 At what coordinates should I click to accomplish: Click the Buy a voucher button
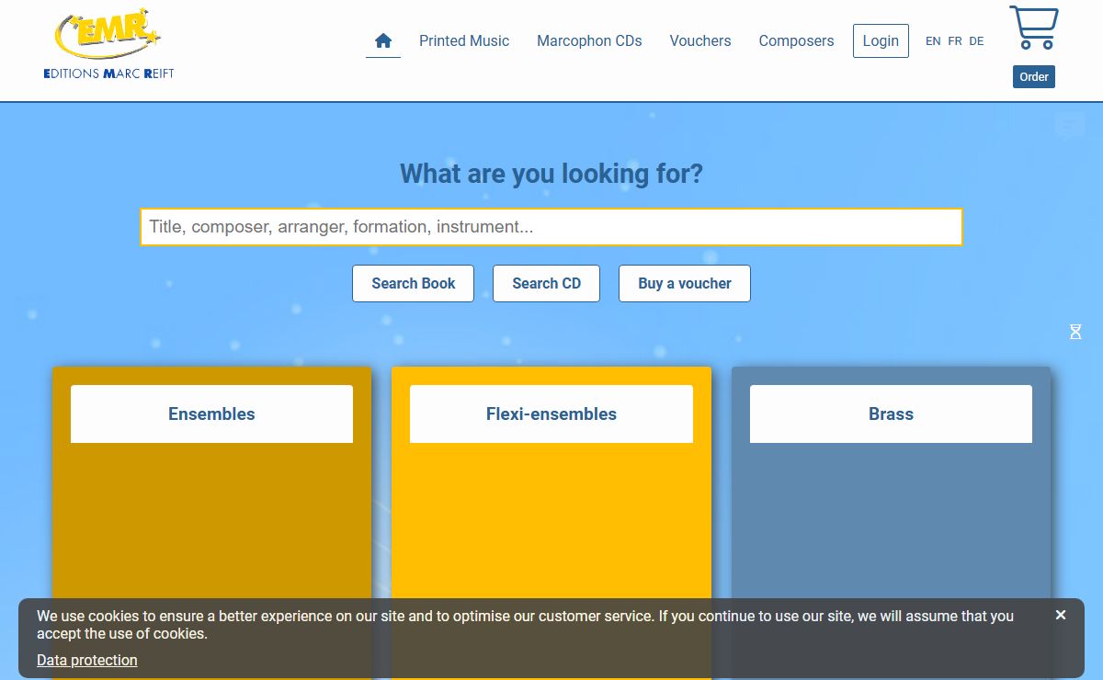pyautogui.click(x=685, y=284)
